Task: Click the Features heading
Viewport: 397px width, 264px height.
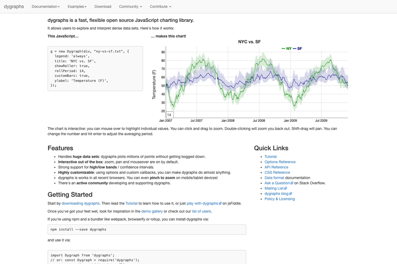Action: (x=60, y=148)
